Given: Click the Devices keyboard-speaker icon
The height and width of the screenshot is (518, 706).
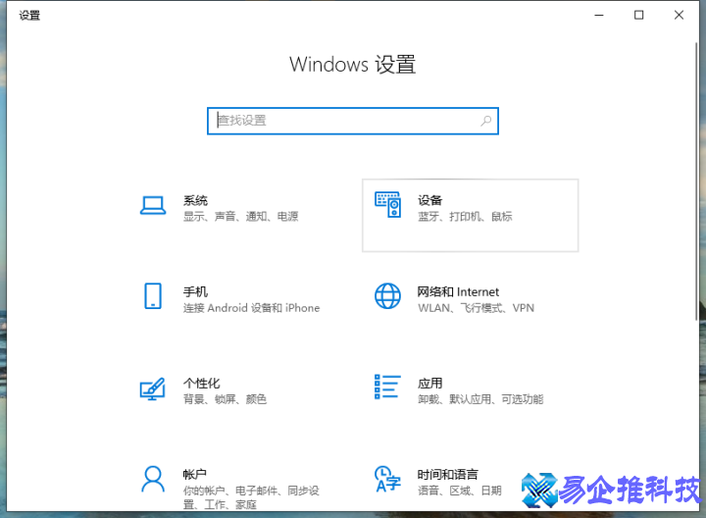Looking at the screenshot, I should 387,204.
